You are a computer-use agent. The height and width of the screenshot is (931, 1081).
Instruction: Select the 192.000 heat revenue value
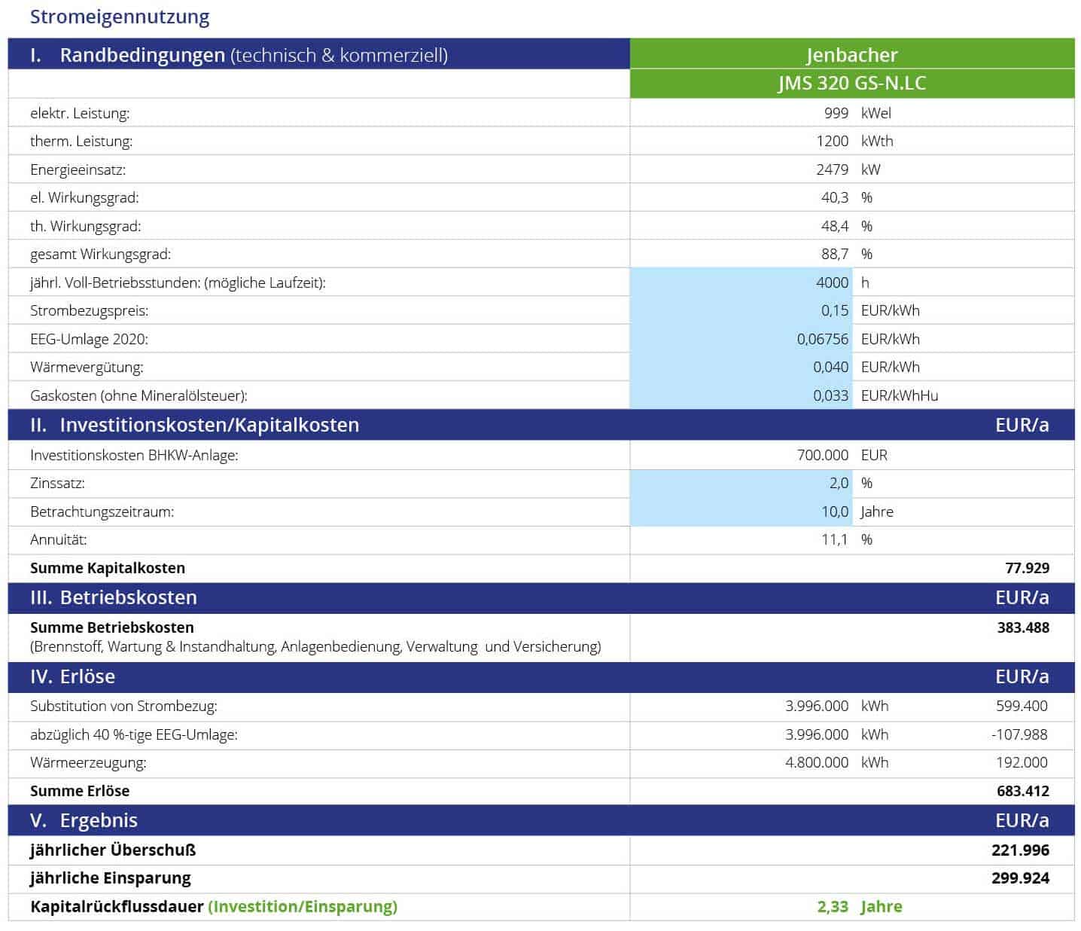coord(1022,762)
